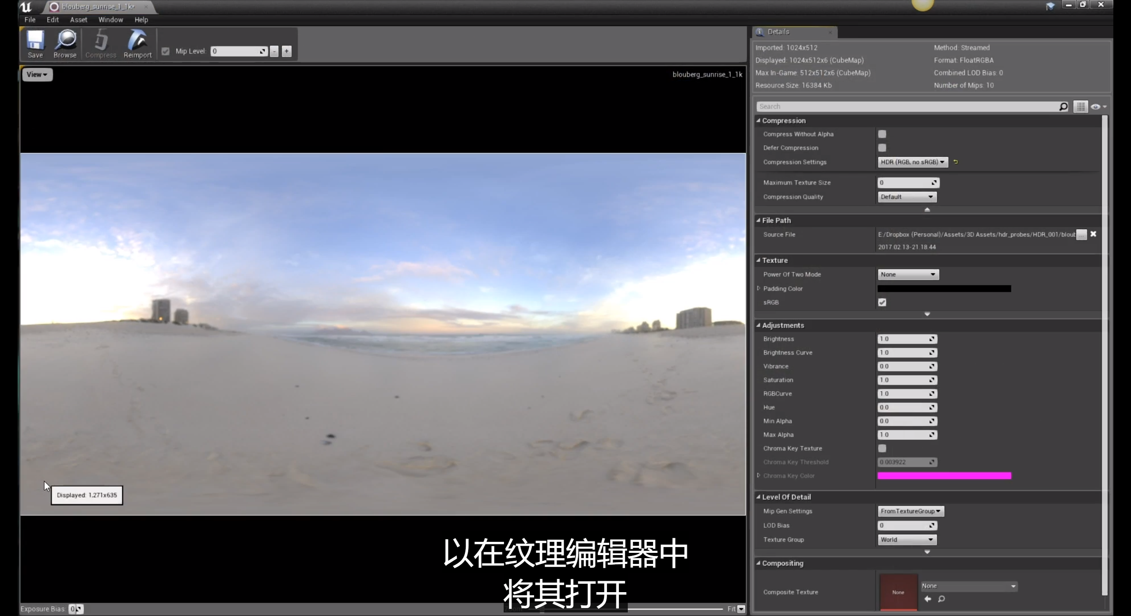This screenshot has width=1131, height=616.
Task: Click the magenta Chroma Key Color swatch
Action: 944,476
